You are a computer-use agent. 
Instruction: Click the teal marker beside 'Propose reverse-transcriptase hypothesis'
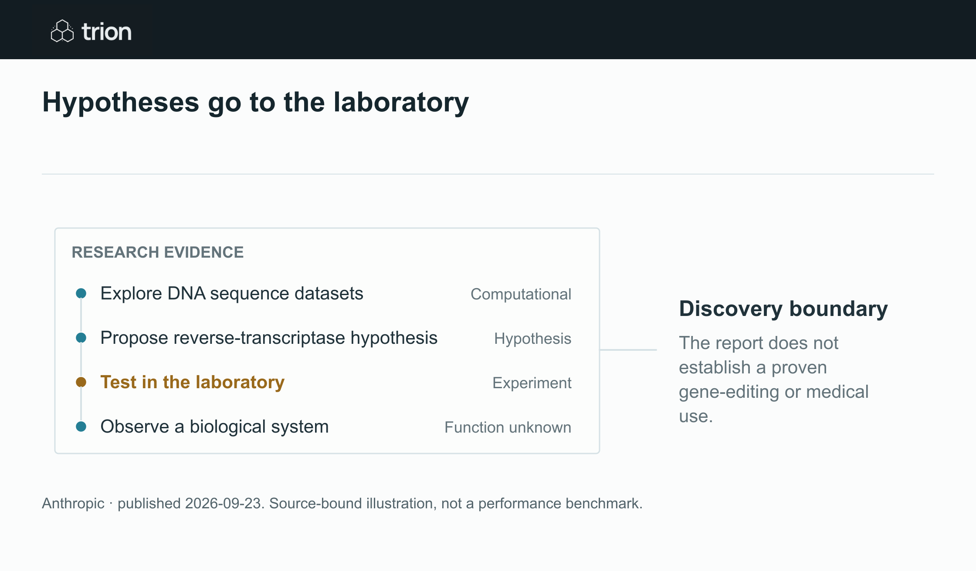click(x=81, y=338)
